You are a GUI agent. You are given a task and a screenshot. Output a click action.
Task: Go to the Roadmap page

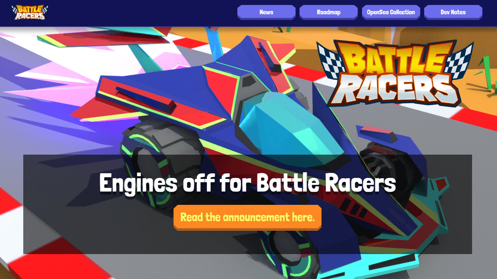pyautogui.click(x=328, y=12)
